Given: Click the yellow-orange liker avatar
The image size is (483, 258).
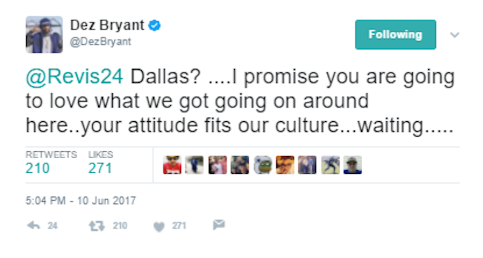Looking at the screenshot, I should 285,166.
